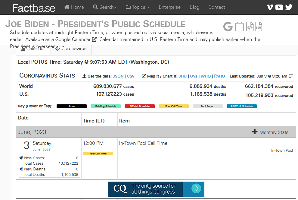Screen dimensions: 298x200
Task: Open the PAHO map link
Action: coord(219,76)
